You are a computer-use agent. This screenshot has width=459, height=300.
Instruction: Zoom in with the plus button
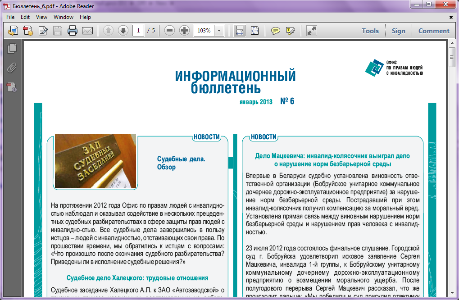click(184, 31)
